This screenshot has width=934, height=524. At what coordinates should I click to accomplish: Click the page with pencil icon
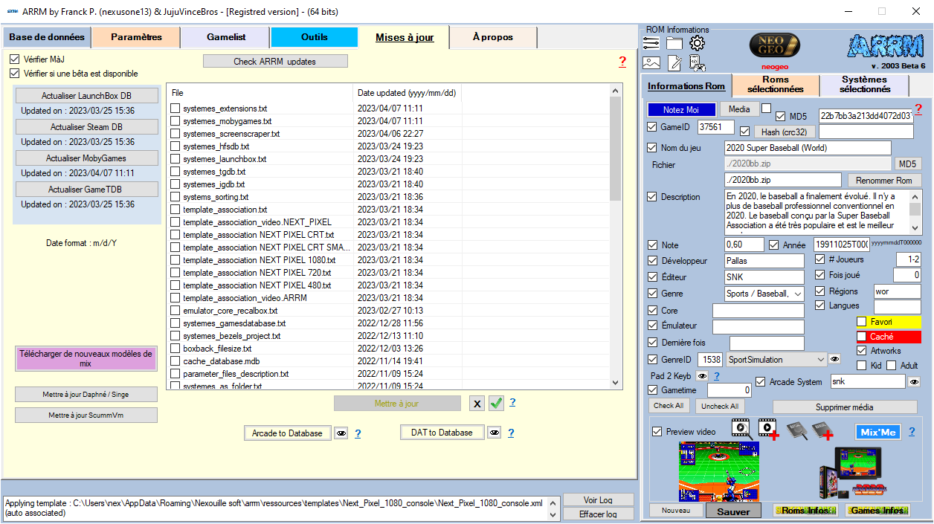pyautogui.click(x=674, y=63)
